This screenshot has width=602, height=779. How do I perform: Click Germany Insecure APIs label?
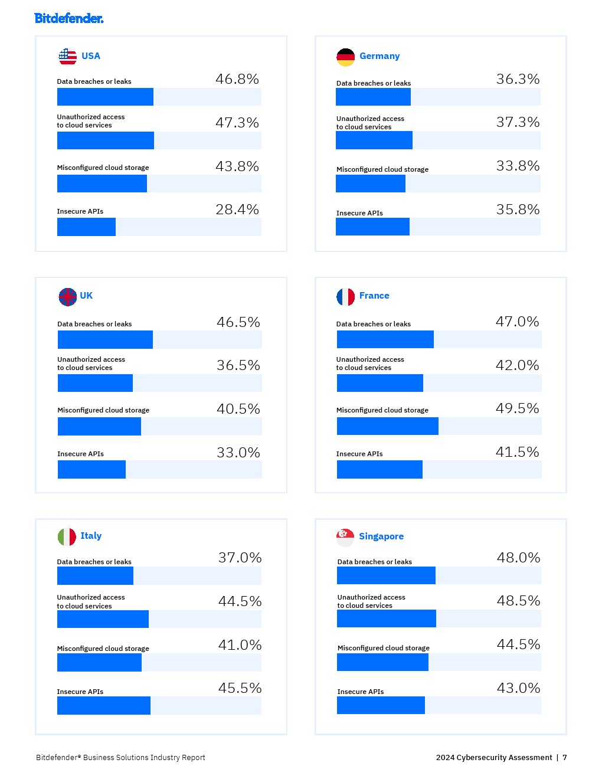359,213
